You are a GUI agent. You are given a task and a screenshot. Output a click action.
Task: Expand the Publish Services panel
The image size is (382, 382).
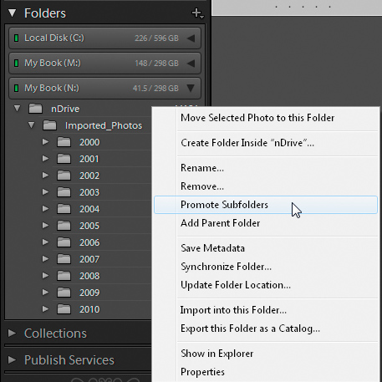pyautogui.click(x=12, y=359)
